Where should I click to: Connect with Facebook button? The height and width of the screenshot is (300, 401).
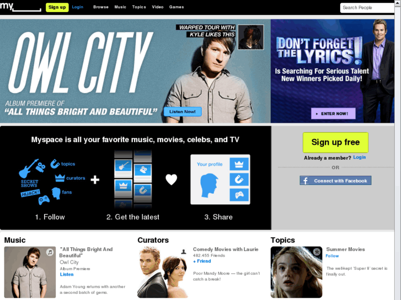click(x=335, y=181)
